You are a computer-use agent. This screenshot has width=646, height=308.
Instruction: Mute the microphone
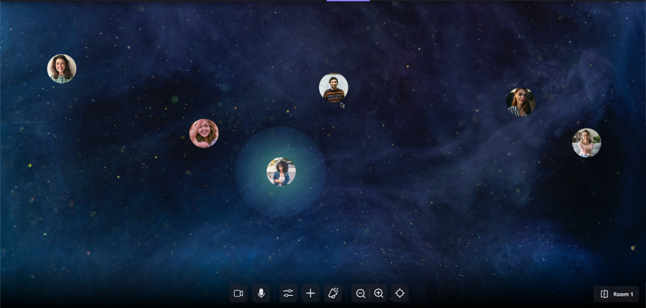point(261,293)
